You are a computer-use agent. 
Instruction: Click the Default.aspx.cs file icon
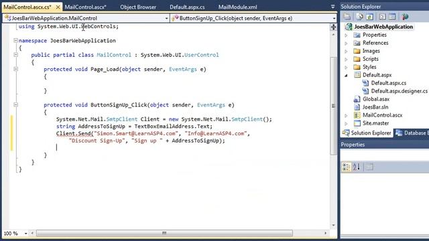pyautogui.click(x=365, y=83)
